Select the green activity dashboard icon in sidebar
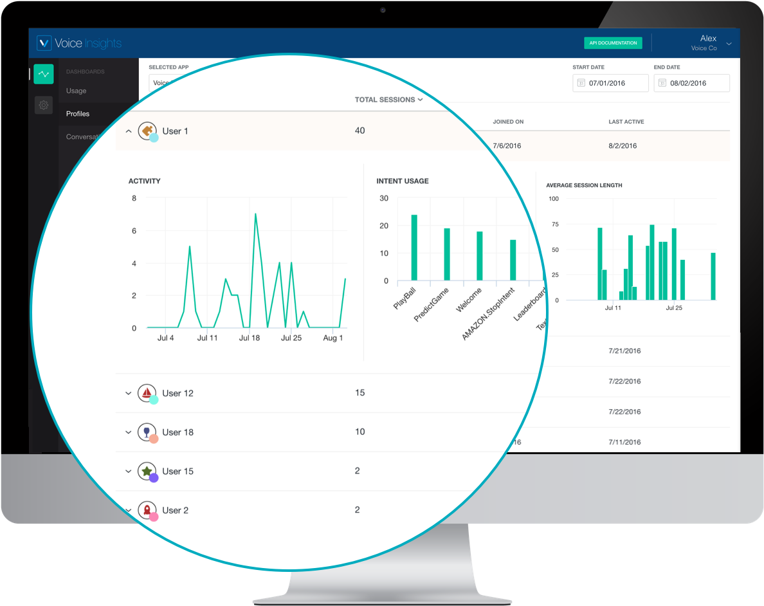Image resolution: width=764 pixels, height=606 pixels. tap(43, 74)
